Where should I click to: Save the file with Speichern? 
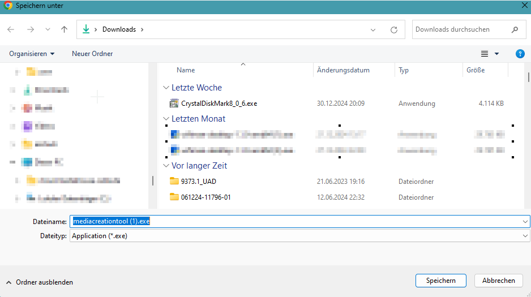pos(440,281)
